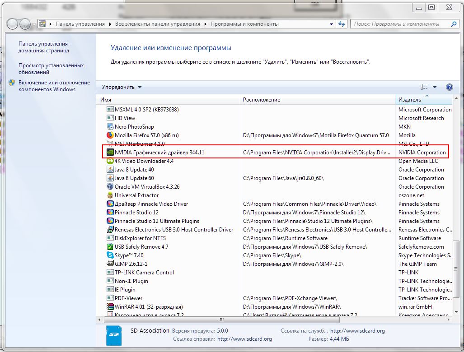Click the horizontal scrollbar right arrow
The width and height of the screenshot is (464, 352).
(x=449, y=320)
